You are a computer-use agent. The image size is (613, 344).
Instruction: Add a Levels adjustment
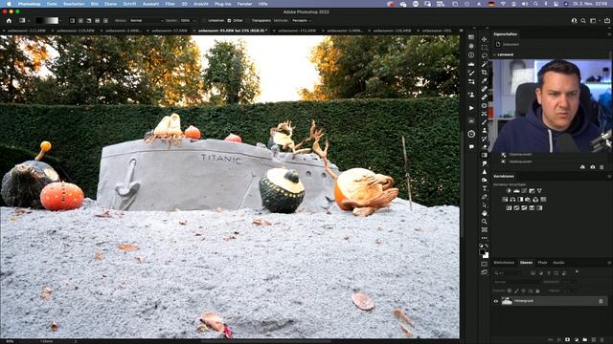point(516,191)
